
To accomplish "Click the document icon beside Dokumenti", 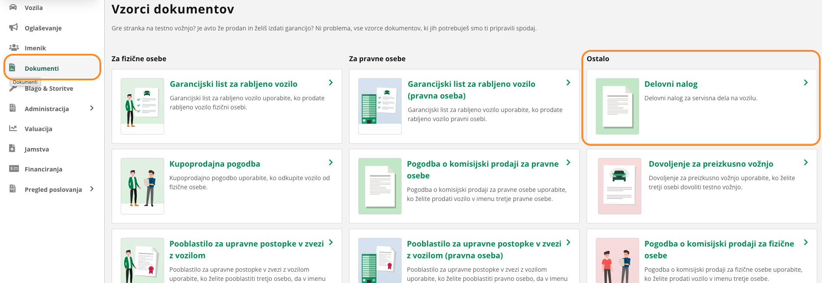I will point(13,68).
